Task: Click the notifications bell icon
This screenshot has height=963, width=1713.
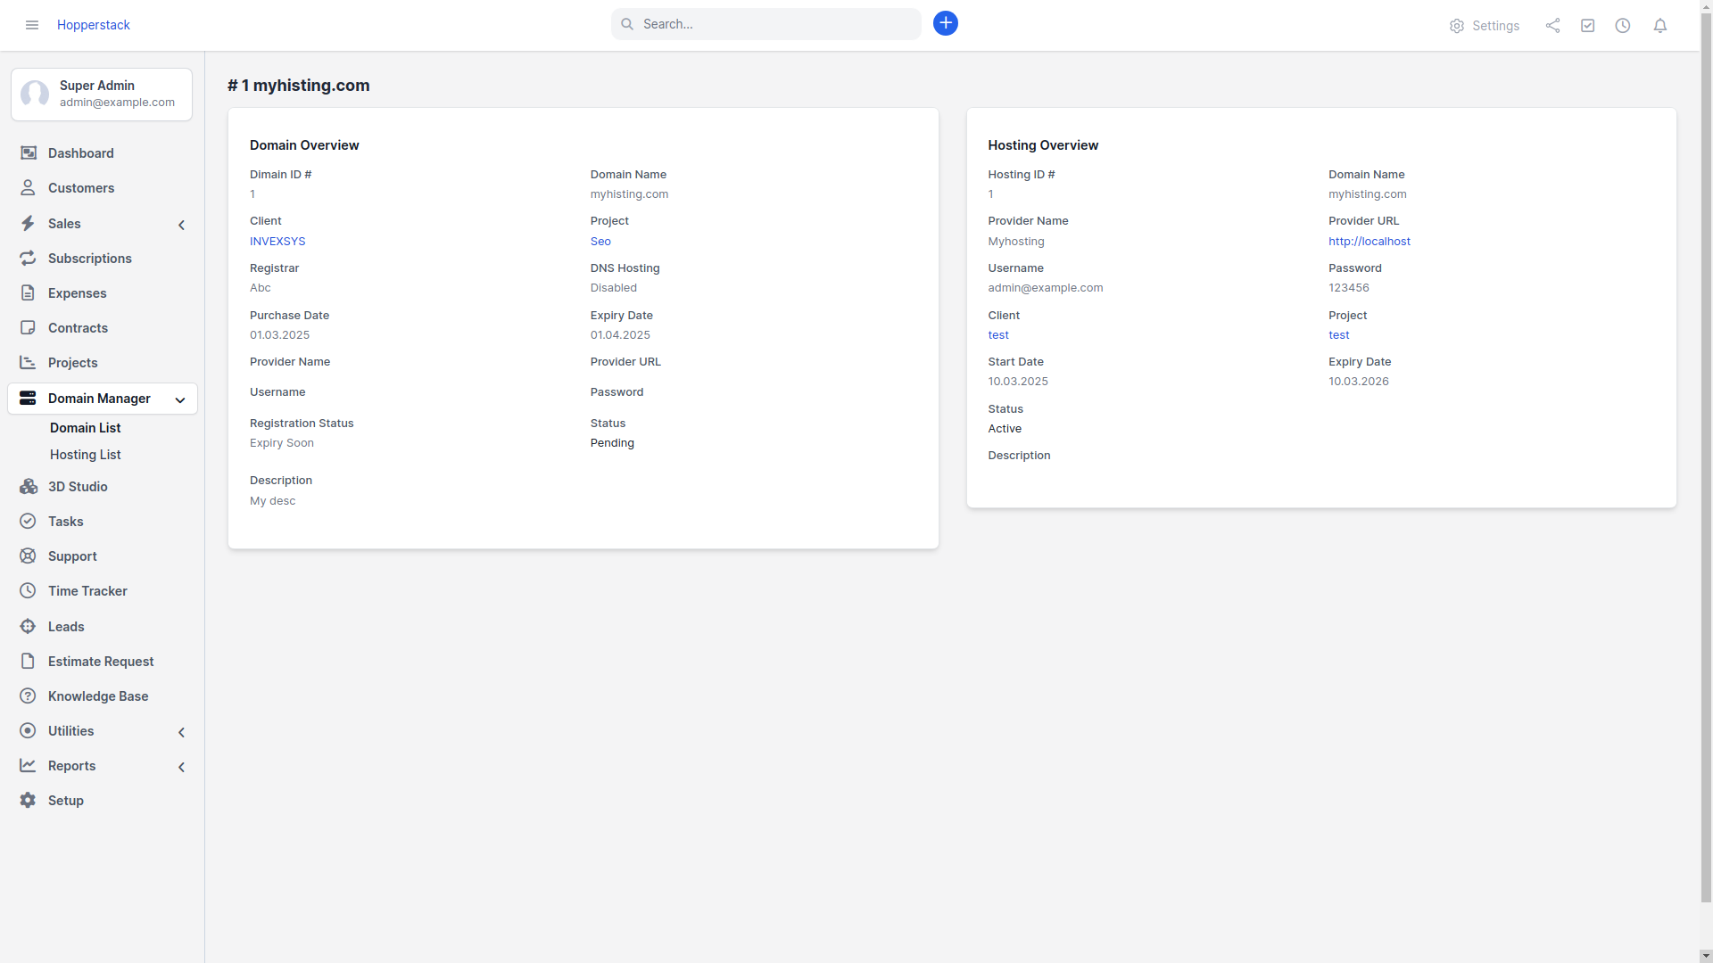Action: pyautogui.click(x=1659, y=25)
